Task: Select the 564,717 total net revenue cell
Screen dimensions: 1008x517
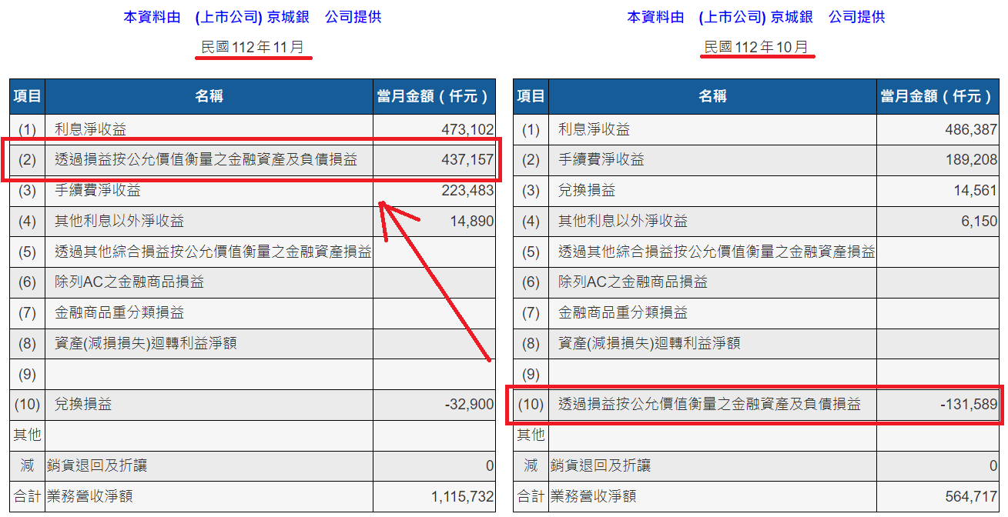Action: (970, 496)
